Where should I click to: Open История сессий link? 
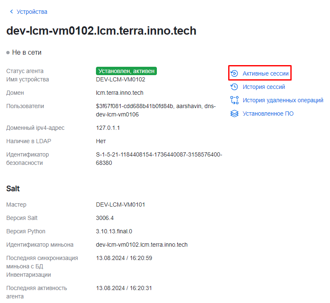[264, 87]
